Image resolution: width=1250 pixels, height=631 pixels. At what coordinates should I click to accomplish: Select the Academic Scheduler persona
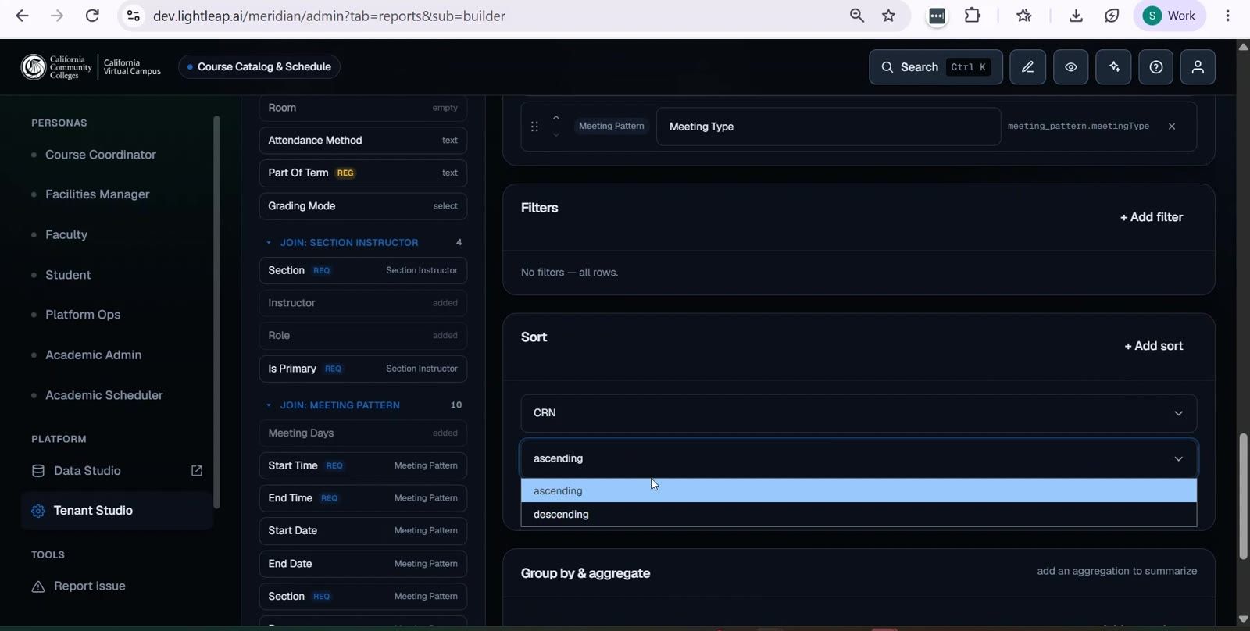pyautogui.click(x=104, y=395)
